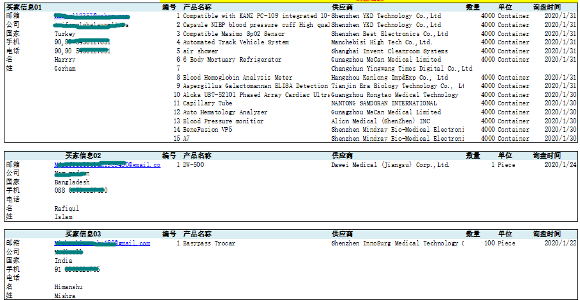Image resolution: width=580 pixels, height=300 pixels.
Task: Click the last name cell 'Mishra'
Action: (x=65, y=296)
